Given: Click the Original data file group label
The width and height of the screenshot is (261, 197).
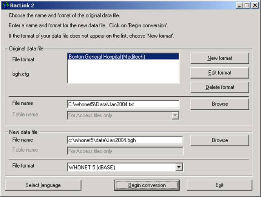Looking at the screenshot, I should (x=26, y=48).
